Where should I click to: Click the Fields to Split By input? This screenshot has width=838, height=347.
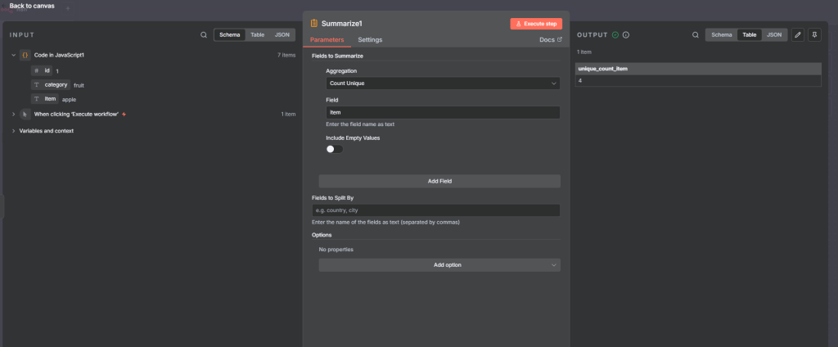pyautogui.click(x=435, y=210)
